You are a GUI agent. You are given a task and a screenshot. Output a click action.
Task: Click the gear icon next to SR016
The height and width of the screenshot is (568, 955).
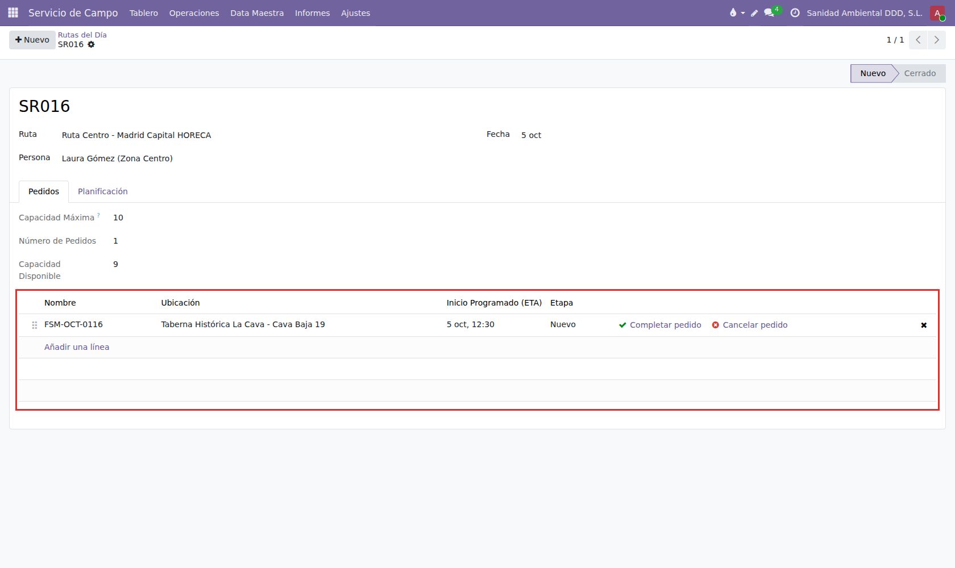[x=91, y=44]
